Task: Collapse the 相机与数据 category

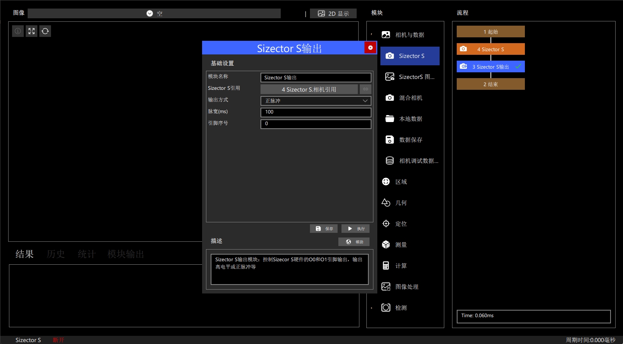Action: coord(371,35)
